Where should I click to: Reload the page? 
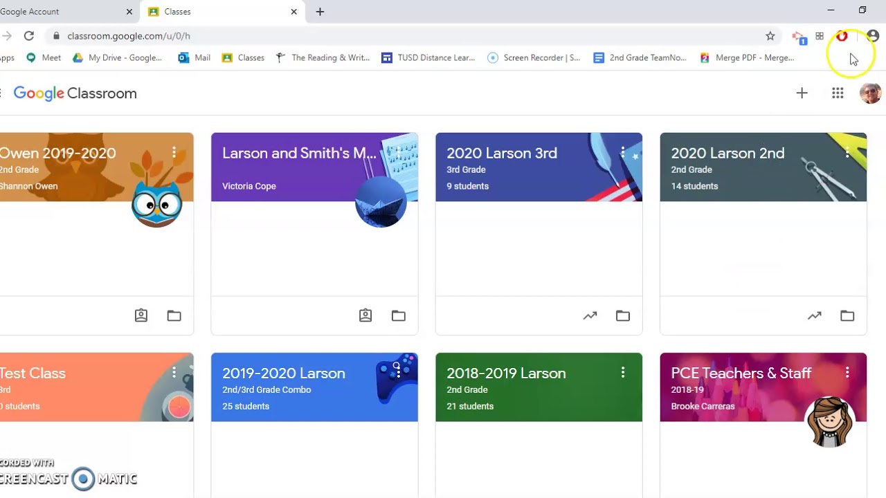coord(28,36)
